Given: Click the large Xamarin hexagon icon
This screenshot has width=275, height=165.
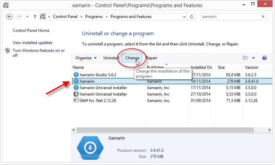Looking at the screenshot, I should point(90,148).
